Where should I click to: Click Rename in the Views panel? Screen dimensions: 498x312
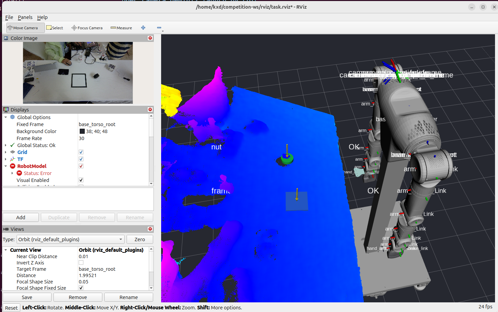coord(129,297)
